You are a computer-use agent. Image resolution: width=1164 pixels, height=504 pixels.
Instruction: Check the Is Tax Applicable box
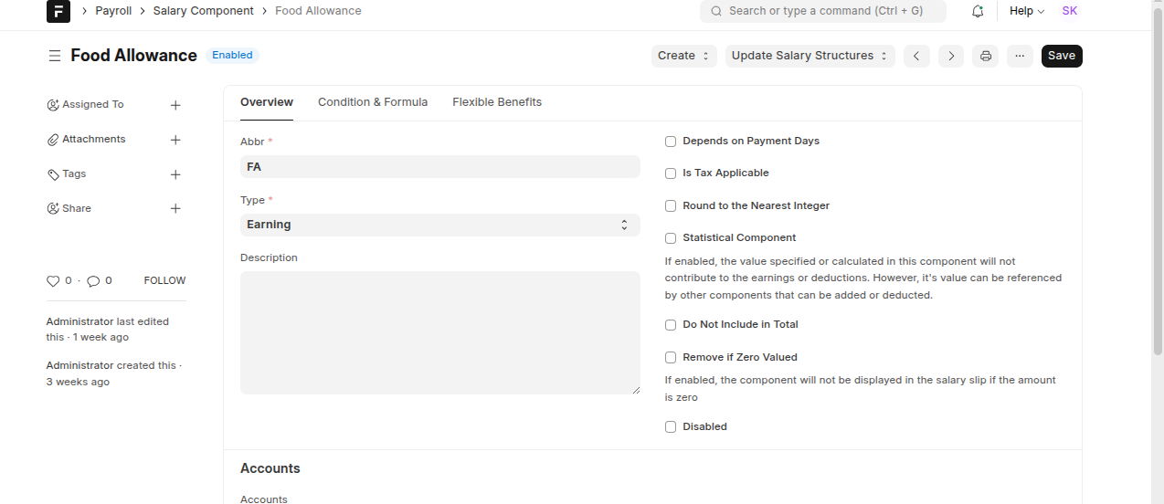(671, 173)
